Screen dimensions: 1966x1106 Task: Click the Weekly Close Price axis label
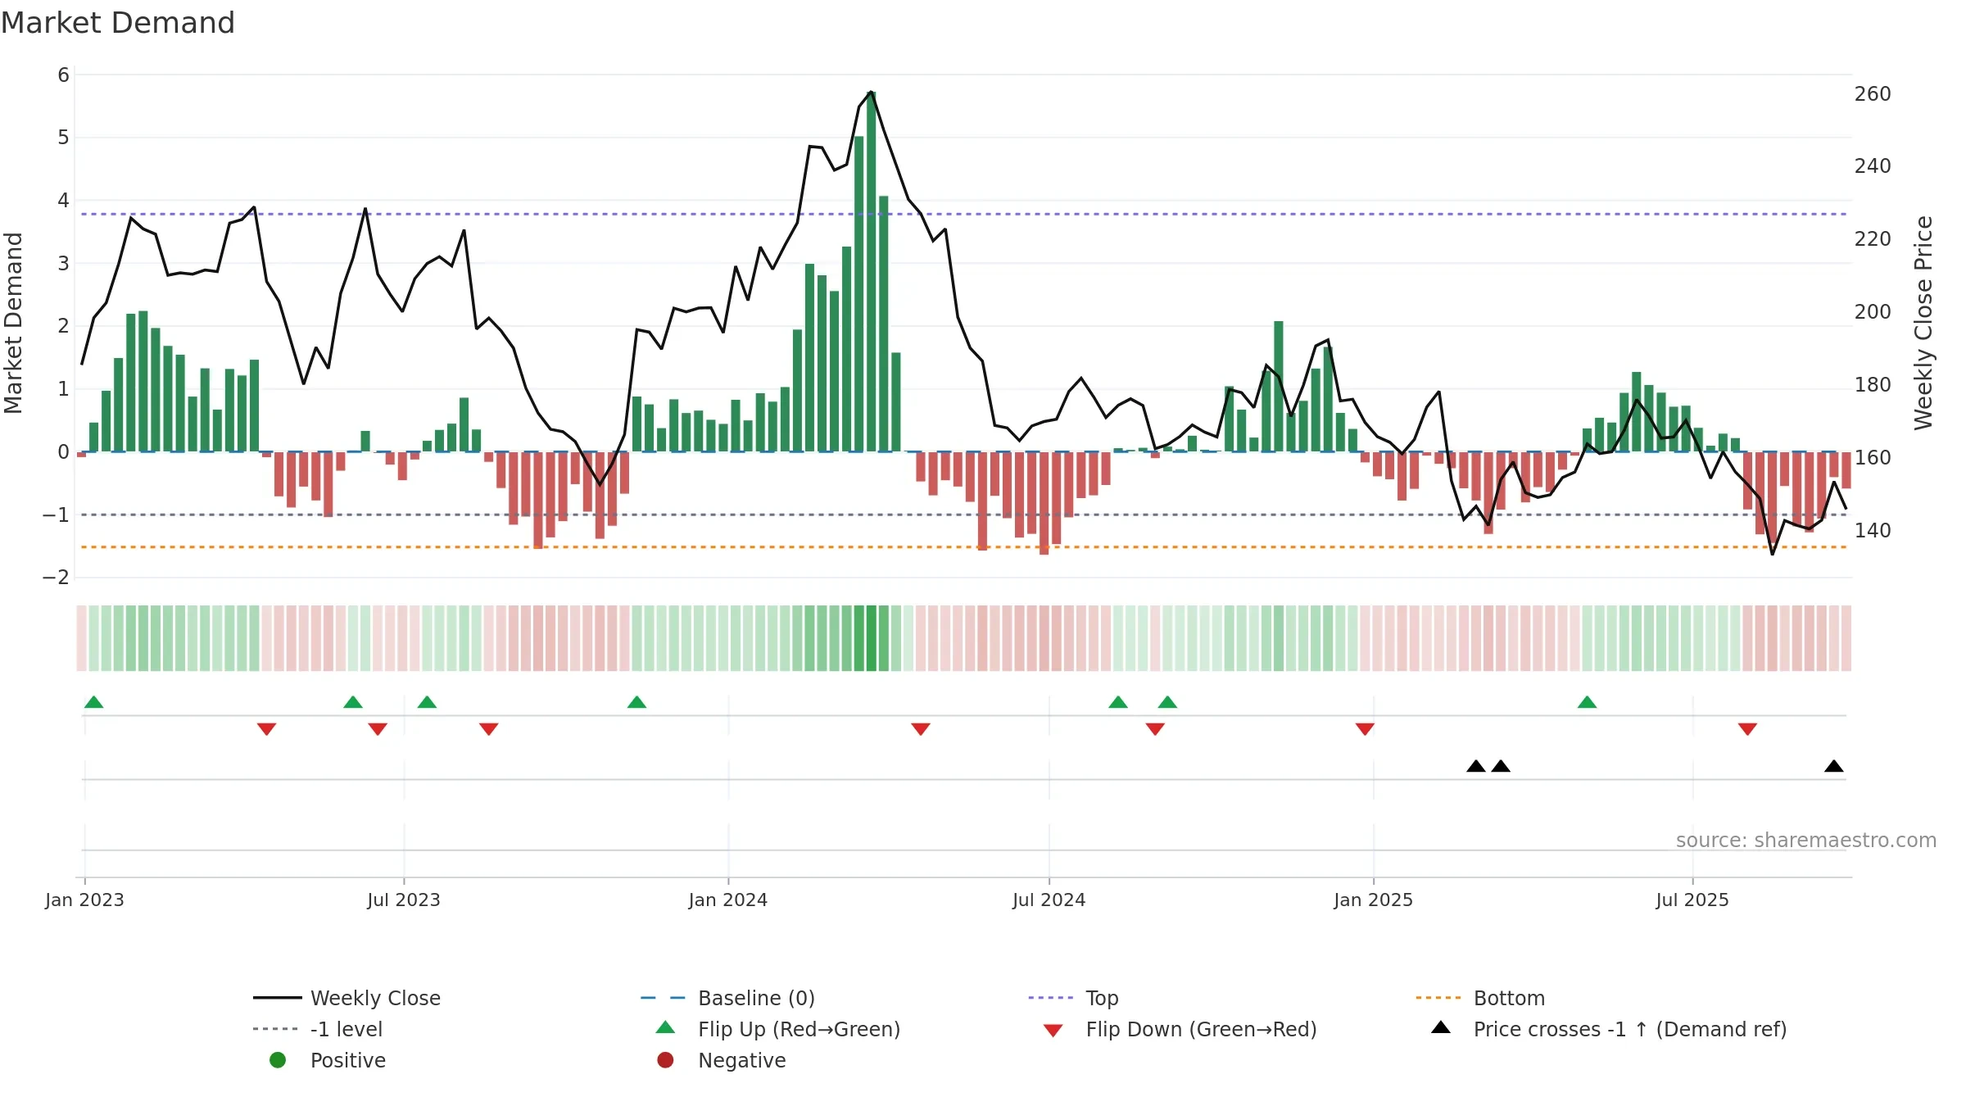pyautogui.click(x=1923, y=323)
